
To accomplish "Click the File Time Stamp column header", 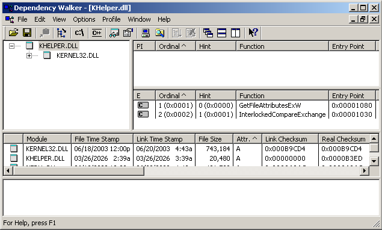I will [x=102, y=138].
